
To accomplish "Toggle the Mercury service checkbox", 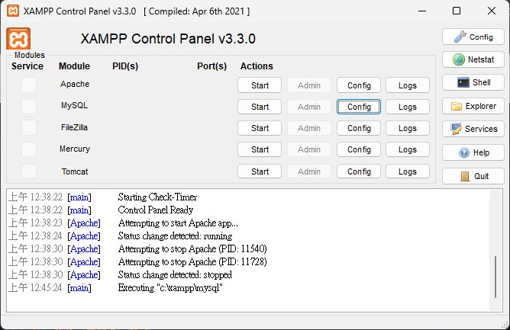I will pyautogui.click(x=29, y=149).
